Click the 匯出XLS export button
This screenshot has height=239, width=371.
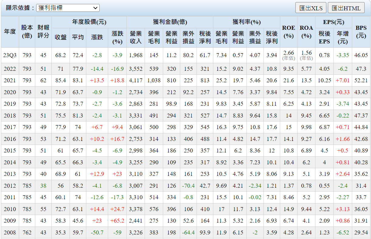pos(311,8)
